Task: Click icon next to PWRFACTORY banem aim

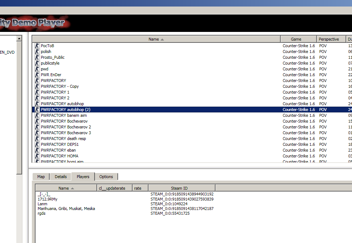Action: click(37, 115)
